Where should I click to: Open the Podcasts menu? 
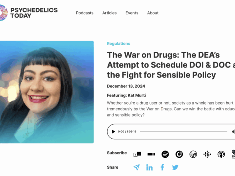(x=85, y=13)
